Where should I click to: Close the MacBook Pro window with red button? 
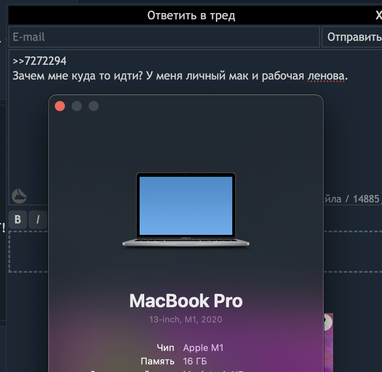pyautogui.click(x=60, y=106)
